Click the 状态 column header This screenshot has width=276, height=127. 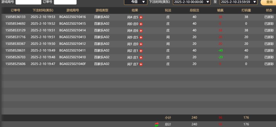pyautogui.click(x=269, y=10)
